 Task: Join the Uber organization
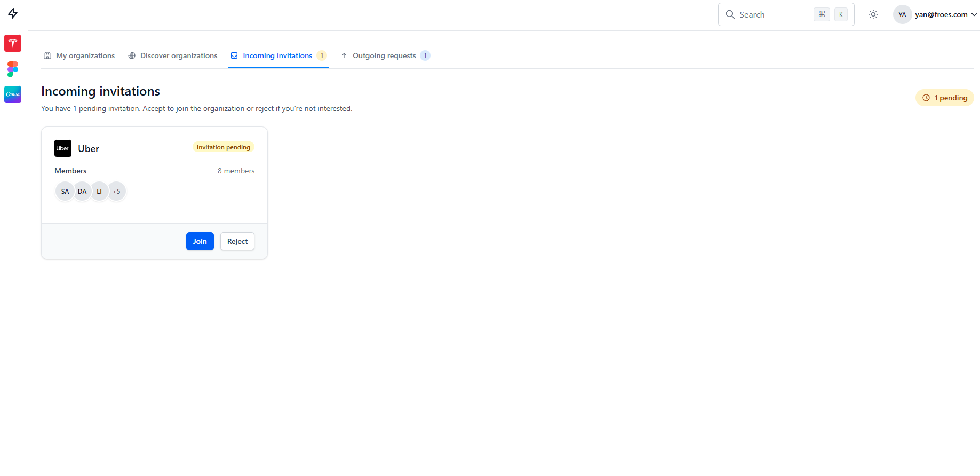(x=200, y=241)
